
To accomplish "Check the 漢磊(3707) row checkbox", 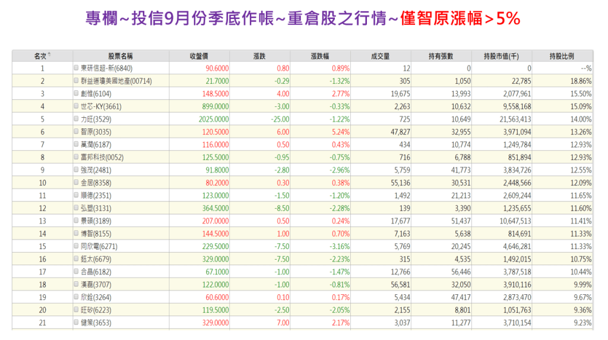I will 76,284.
